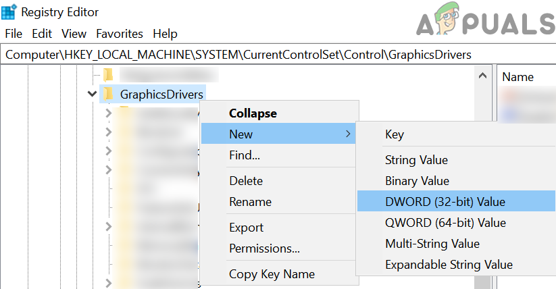The image size is (556, 289).
Task: Collapse the GraphicsDrivers tree node arrow
Action: point(93,94)
